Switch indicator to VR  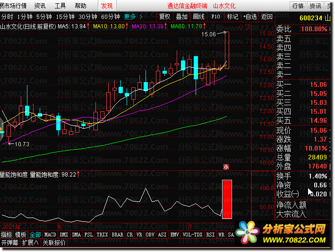coord(139,235)
